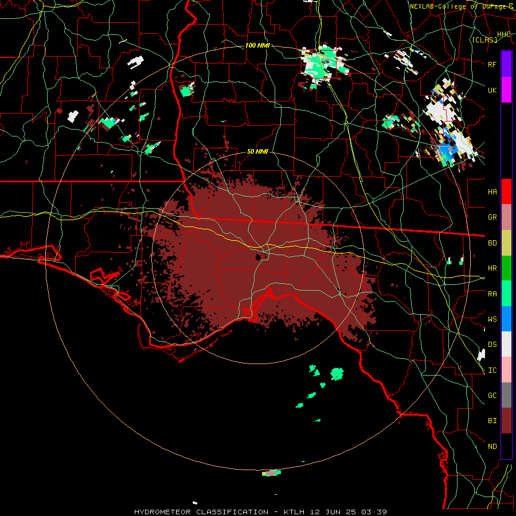Viewport: 516px width, 516px height.
Task: Click the [CLAS] units label
Action: 484,40
